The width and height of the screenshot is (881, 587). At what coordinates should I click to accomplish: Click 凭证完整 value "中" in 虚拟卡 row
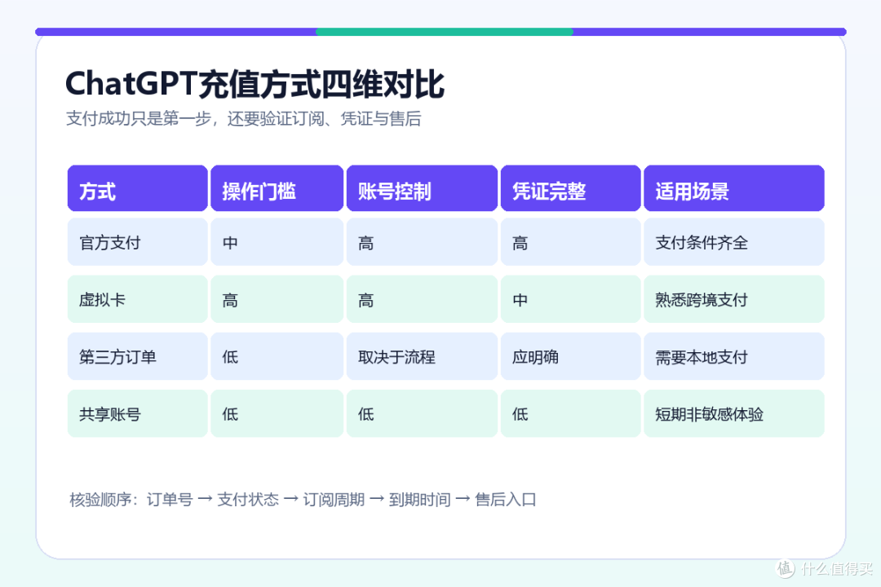(x=571, y=299)
